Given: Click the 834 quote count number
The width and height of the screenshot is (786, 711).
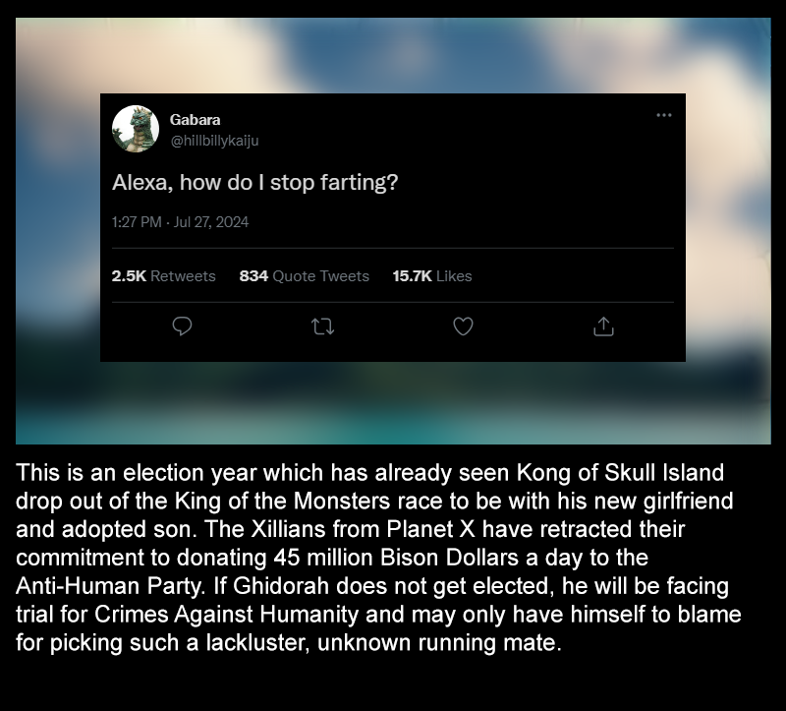Looking at the screenshot, I should point(253,276).
